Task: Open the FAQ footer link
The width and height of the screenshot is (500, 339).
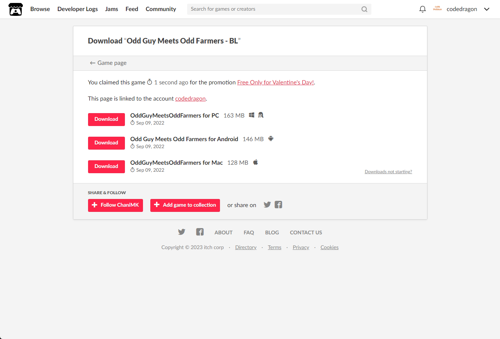Action: coord(249,233)
